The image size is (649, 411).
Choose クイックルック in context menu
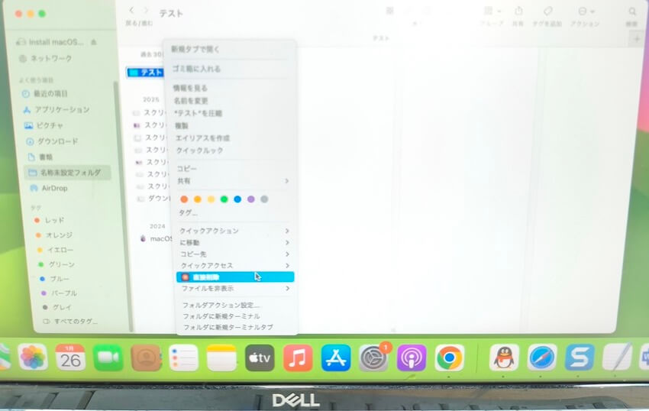(200, 150)
